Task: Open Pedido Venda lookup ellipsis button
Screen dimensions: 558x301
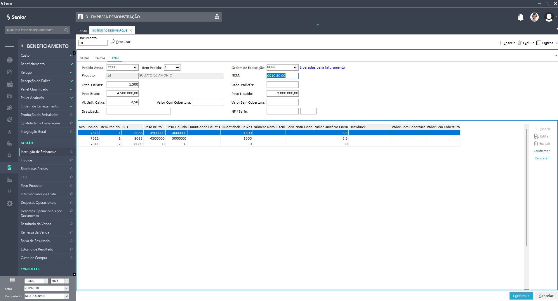Action: point(136,67)
